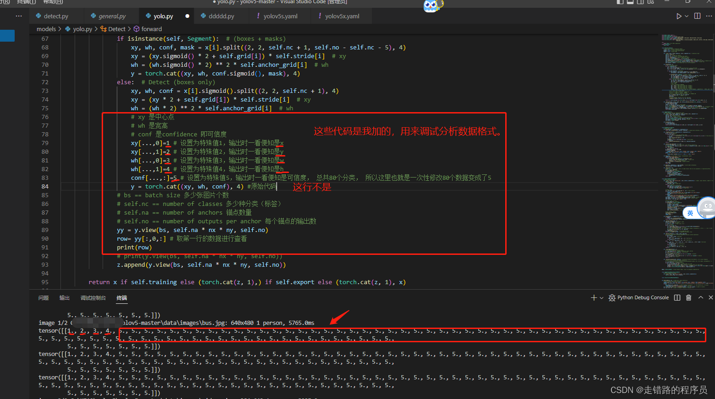Maximize the panel size with chevron up
715x399 pixels.
[700, 298]
